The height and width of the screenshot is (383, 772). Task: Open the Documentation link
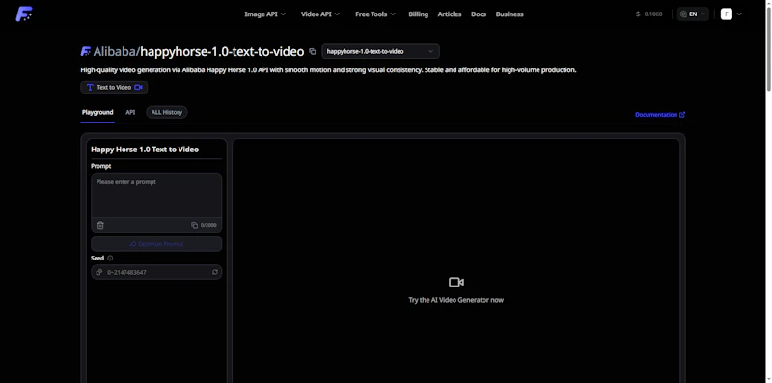pos(660,115)
